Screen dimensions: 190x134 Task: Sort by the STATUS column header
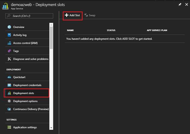tap(111, 30)
